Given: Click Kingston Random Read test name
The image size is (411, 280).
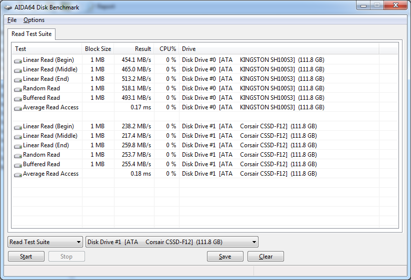Looking at the screenshot, I should tap(41, 88).
